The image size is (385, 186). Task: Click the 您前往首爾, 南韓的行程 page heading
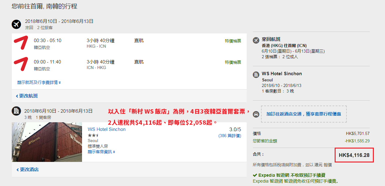pyautogui.click(x=44, y=6)
